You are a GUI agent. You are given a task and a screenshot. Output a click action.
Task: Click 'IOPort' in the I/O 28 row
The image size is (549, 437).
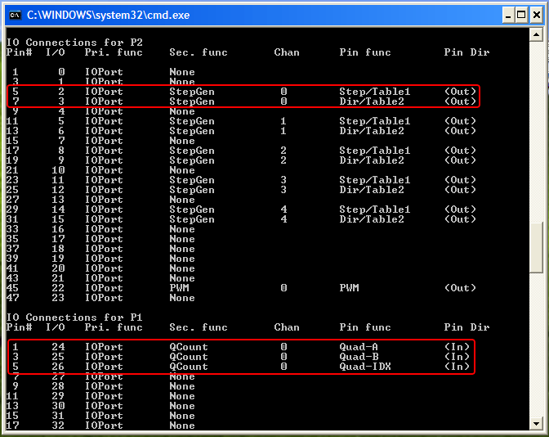coord(104,386)
